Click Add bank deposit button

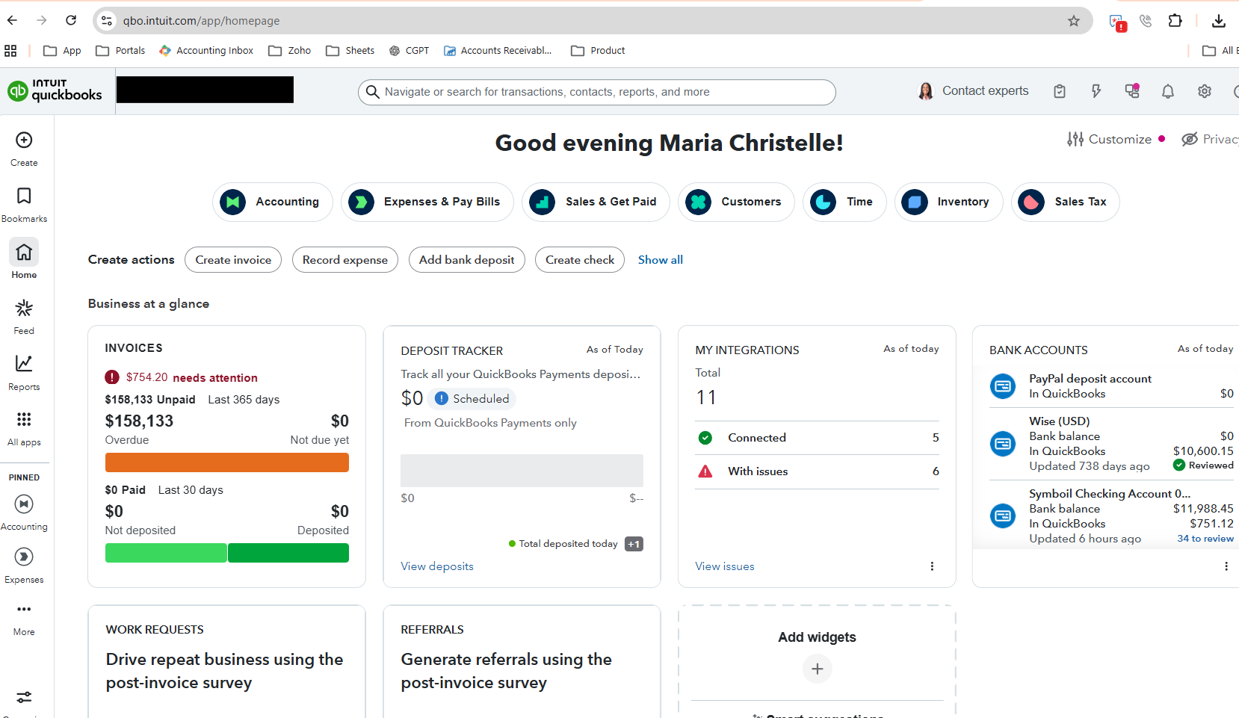coord(467,260)
